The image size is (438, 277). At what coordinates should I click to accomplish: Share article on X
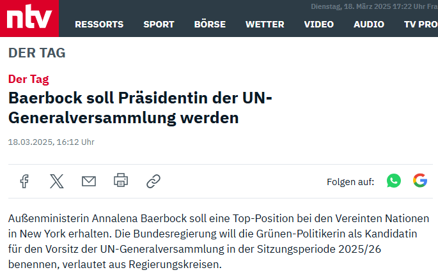click(57, 181)
